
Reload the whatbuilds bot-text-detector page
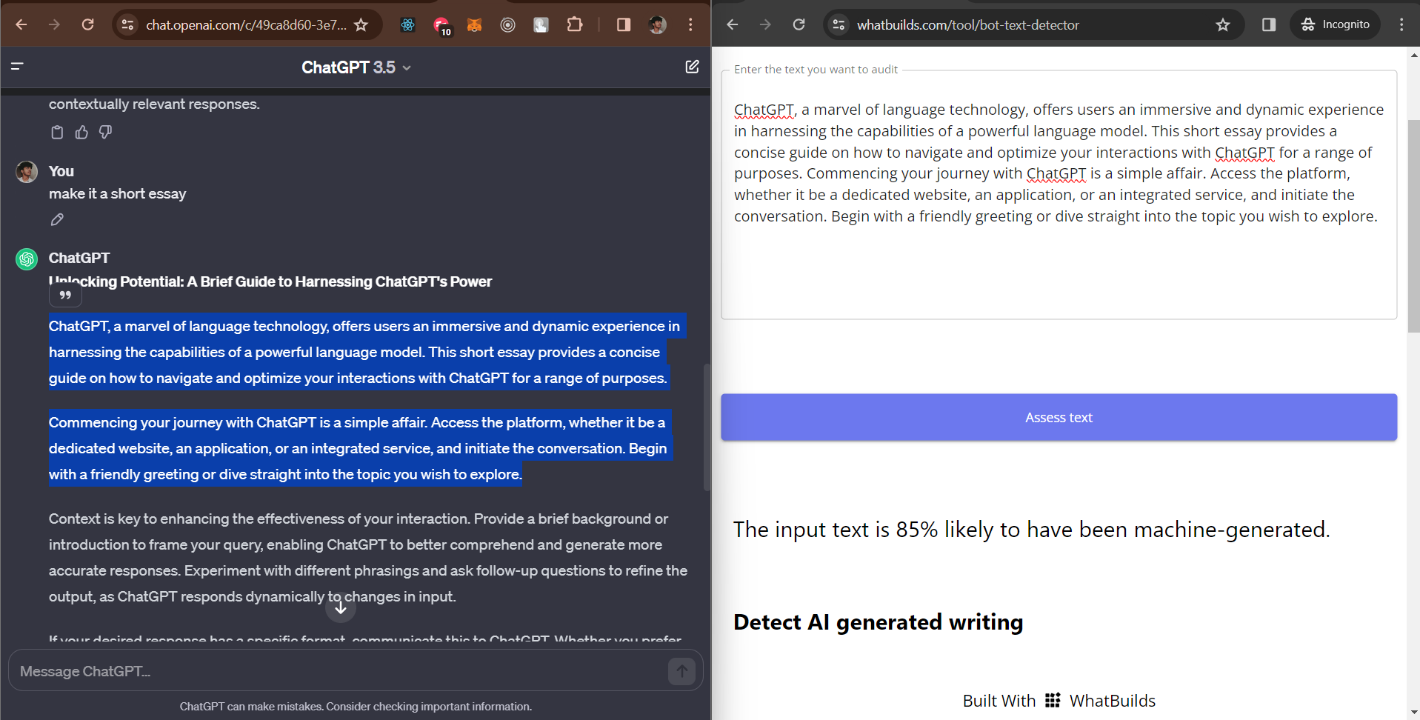coord(799,24)
